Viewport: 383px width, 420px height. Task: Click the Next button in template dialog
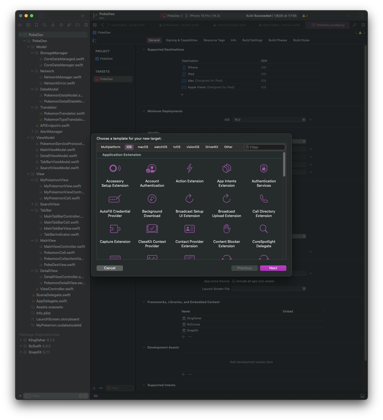273,268
